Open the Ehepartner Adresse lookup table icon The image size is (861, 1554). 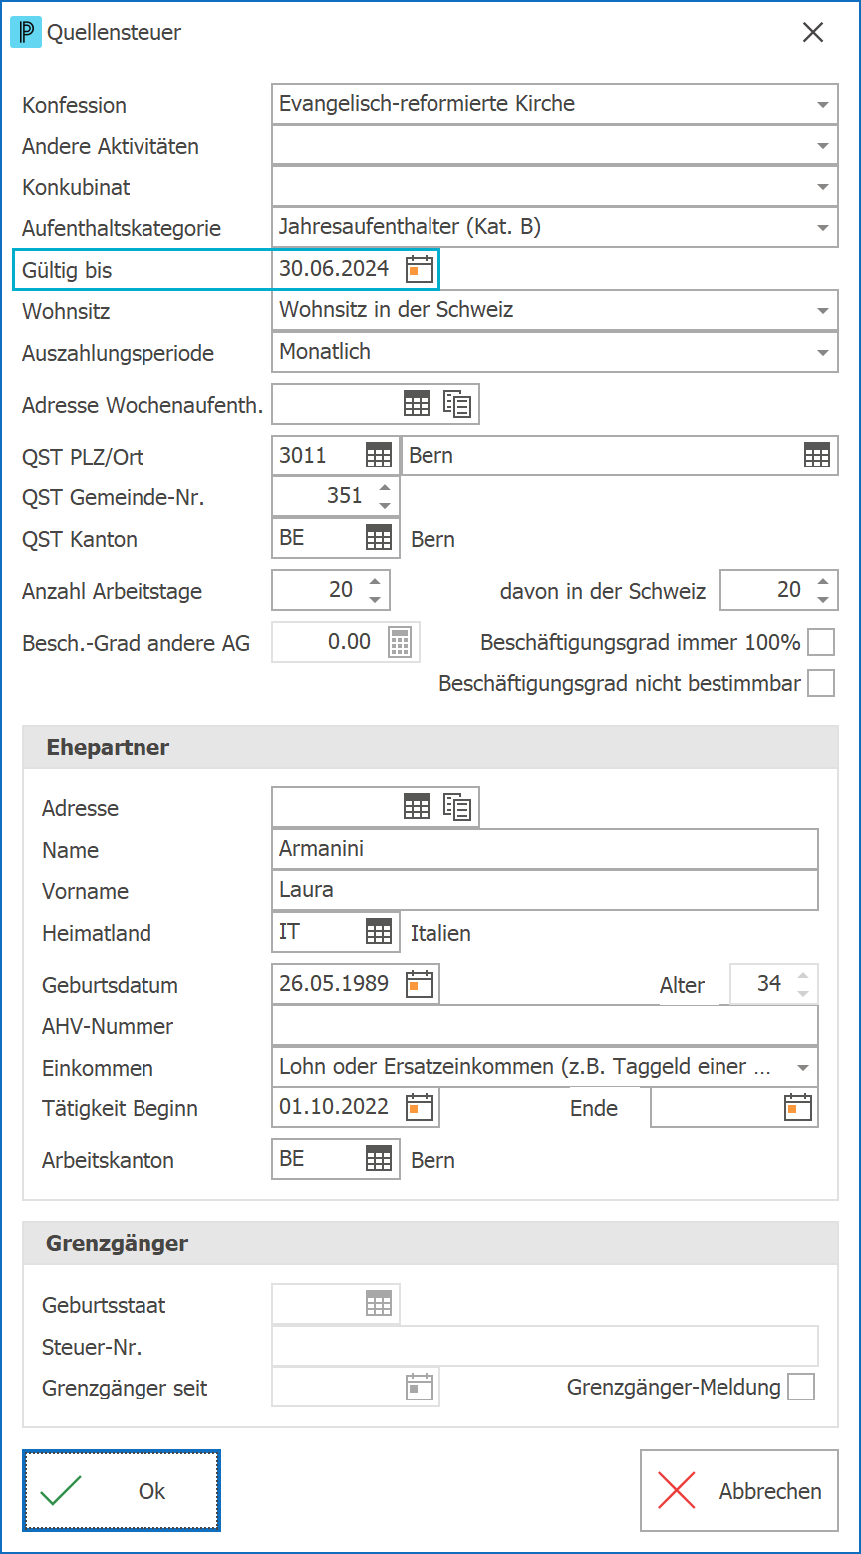click(417, 807)
